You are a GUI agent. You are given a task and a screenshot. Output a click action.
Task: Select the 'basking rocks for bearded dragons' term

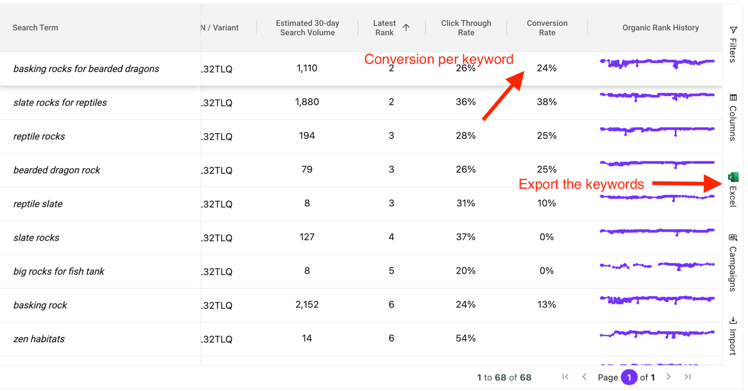[86, 69]
